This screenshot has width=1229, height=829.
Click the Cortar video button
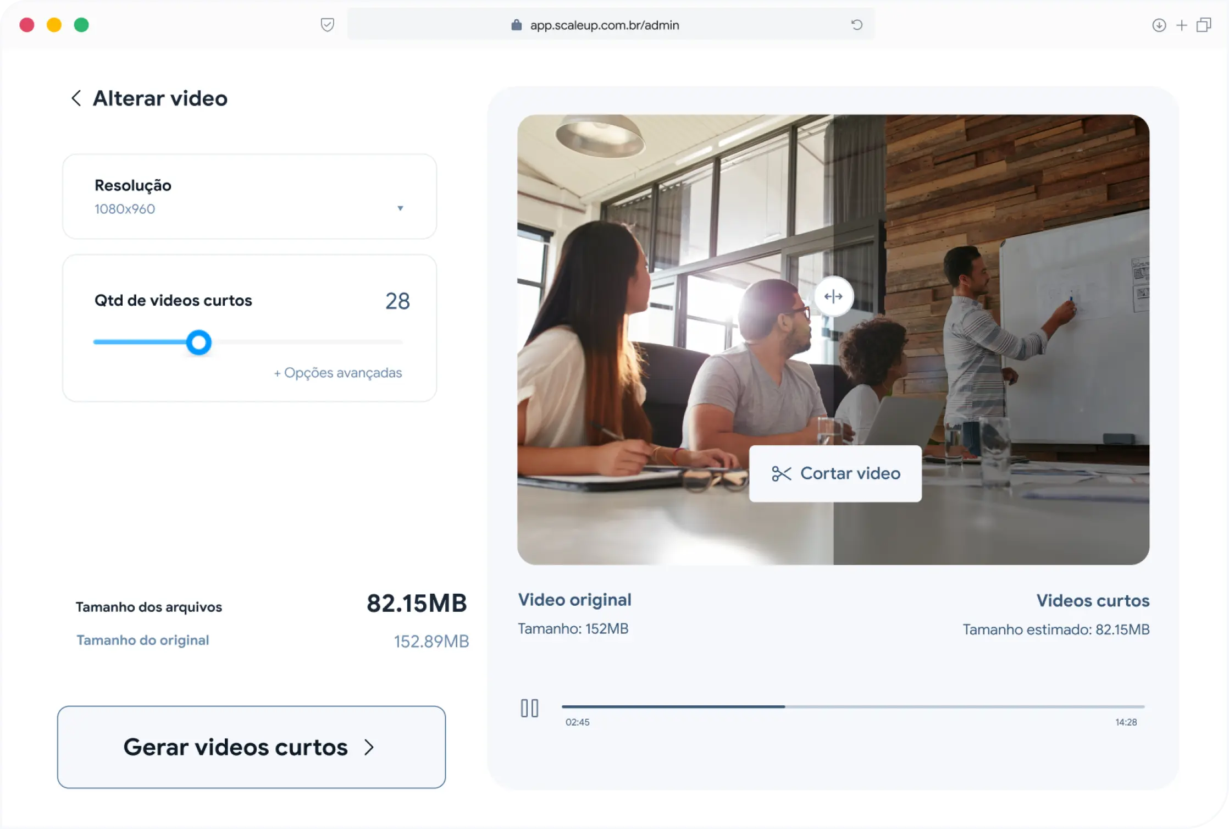pos(835,473)
